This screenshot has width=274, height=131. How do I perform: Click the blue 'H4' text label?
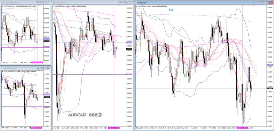[x=171, y=10]
